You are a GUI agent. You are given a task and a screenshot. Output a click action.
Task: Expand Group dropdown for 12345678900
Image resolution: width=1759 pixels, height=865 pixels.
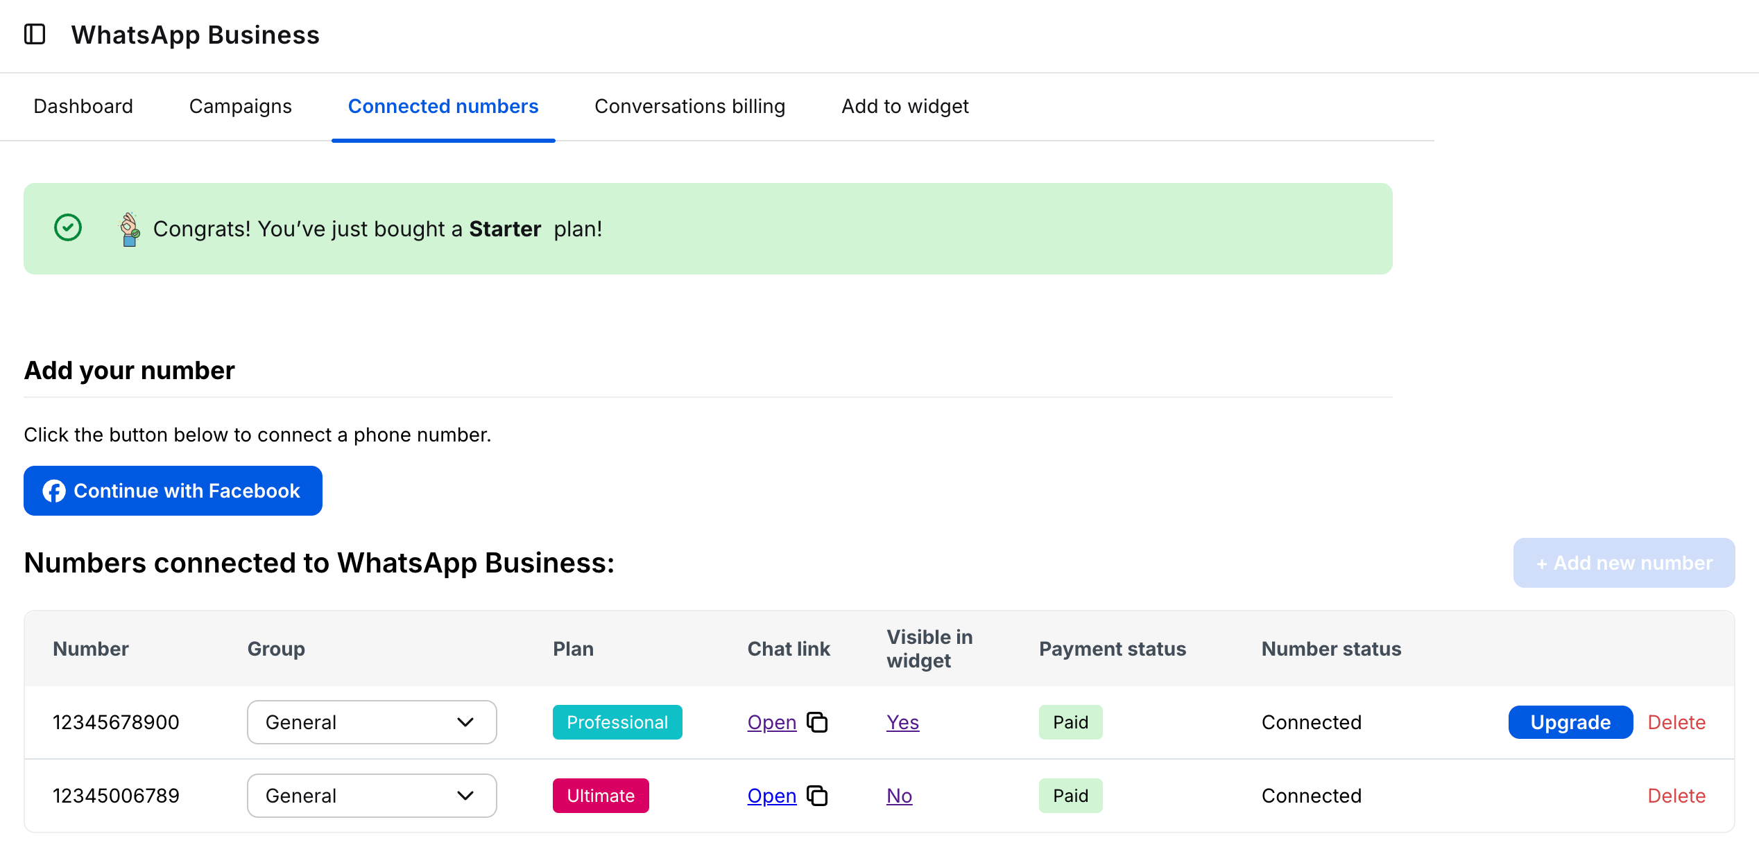click(372, 722)
